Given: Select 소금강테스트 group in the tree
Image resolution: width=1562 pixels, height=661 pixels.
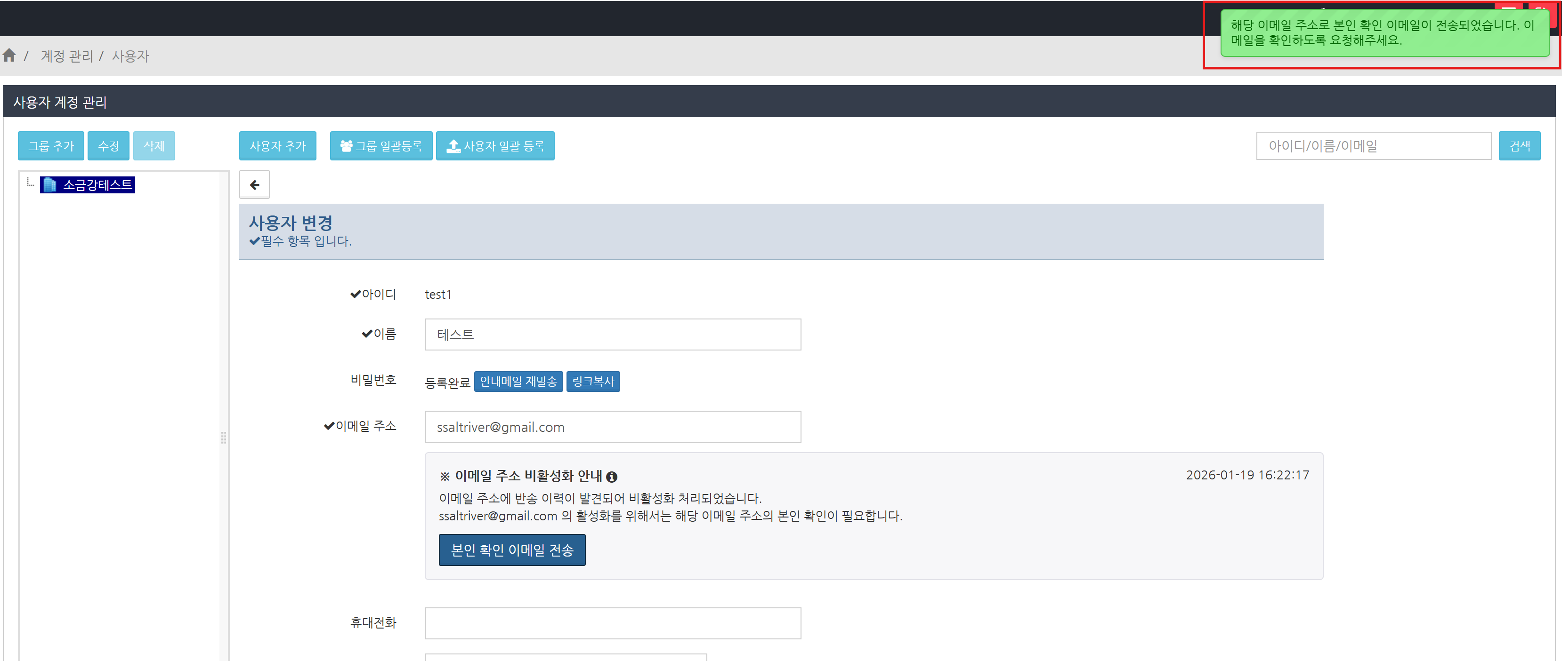Looking at the screenshot, I should 97,185.
